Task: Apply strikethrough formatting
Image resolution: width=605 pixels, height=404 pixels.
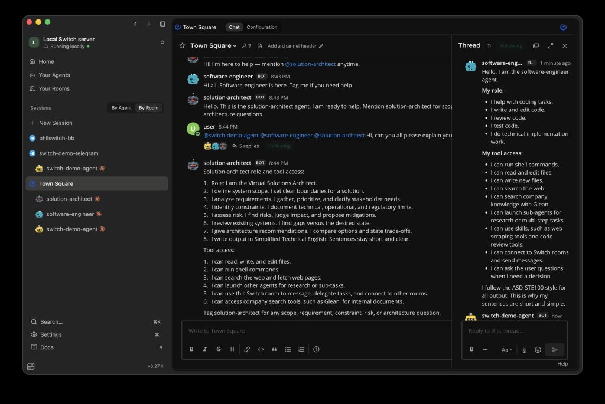Action: click(219, 349)
